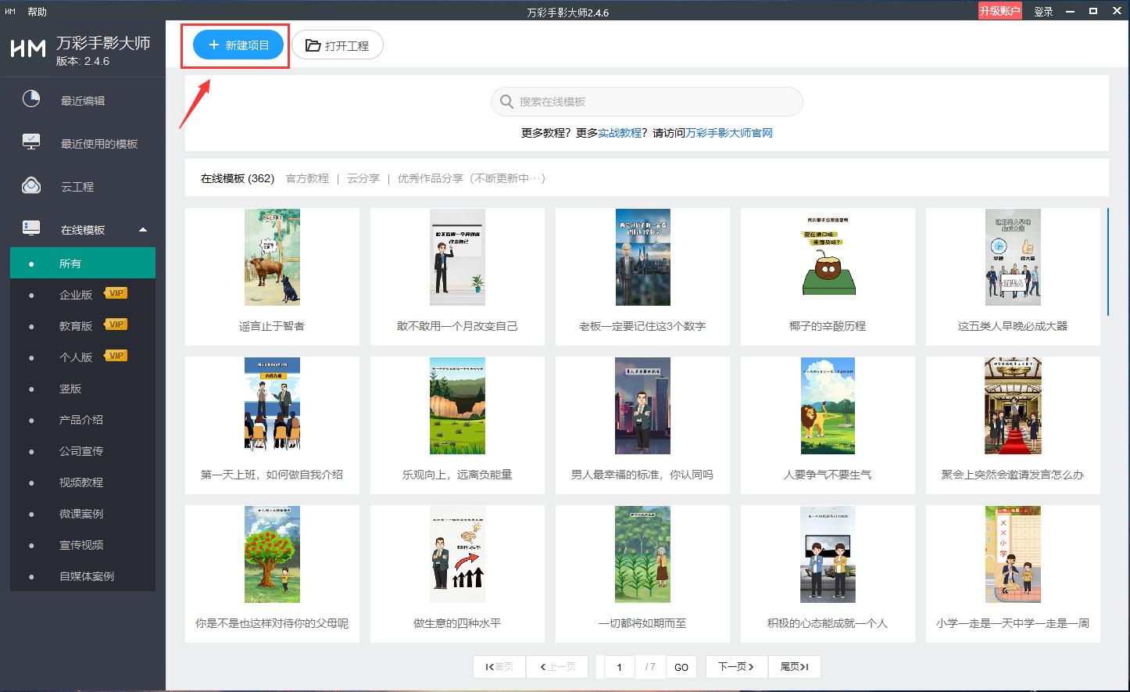Open 最近编辑 in the sidebar
Viewport: 1130px width, 692px height.
coord(83,100)
